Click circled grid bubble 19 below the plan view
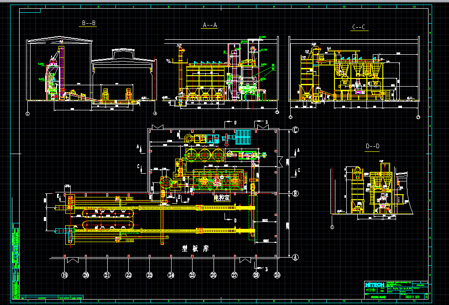449x305 pixels. pos(64,274)
